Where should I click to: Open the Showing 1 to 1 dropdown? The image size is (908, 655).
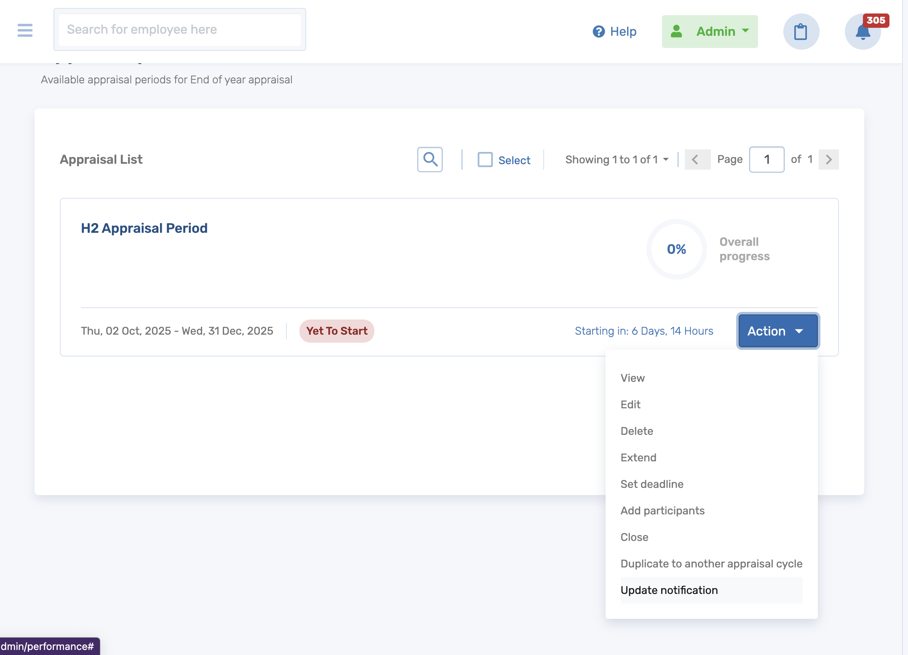617,160
